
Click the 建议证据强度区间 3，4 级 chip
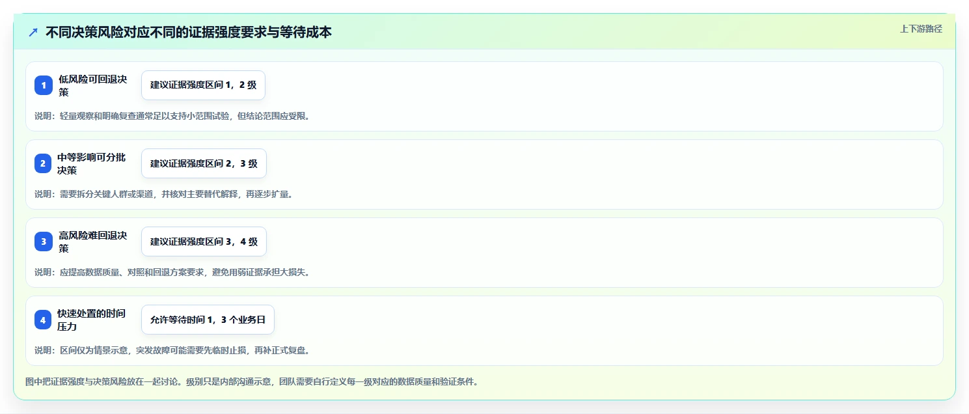click(204, 241)
